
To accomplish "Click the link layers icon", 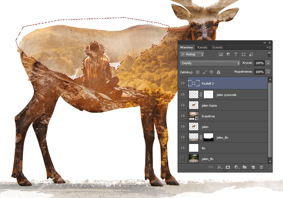I will pyautogui.click(x=211, y=167).
